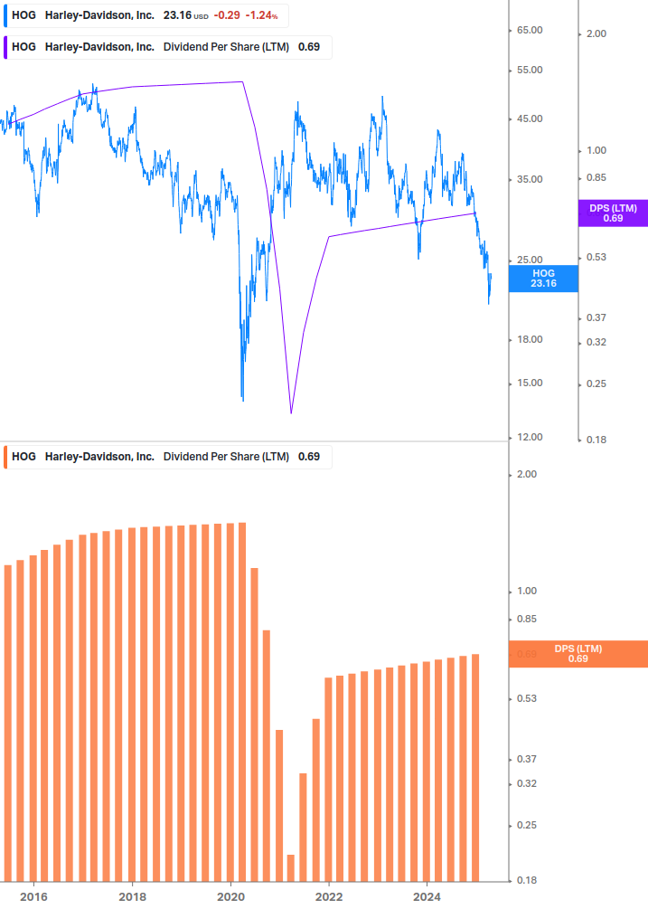
Task: Click the 15.00 price axis label
Action: [530, 383]
